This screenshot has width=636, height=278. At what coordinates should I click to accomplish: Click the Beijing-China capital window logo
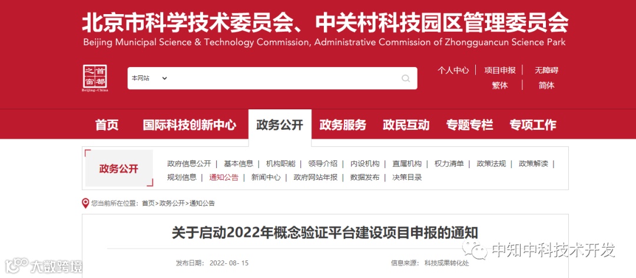pos(95,78)
